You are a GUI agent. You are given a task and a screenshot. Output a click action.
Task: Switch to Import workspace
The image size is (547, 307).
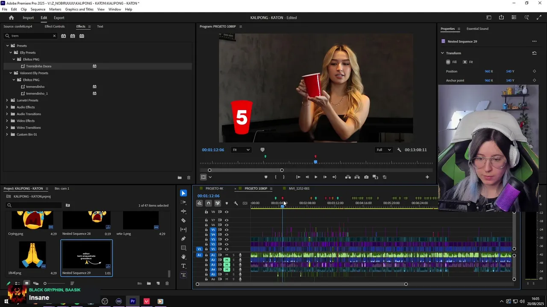(x=28, y=17)
